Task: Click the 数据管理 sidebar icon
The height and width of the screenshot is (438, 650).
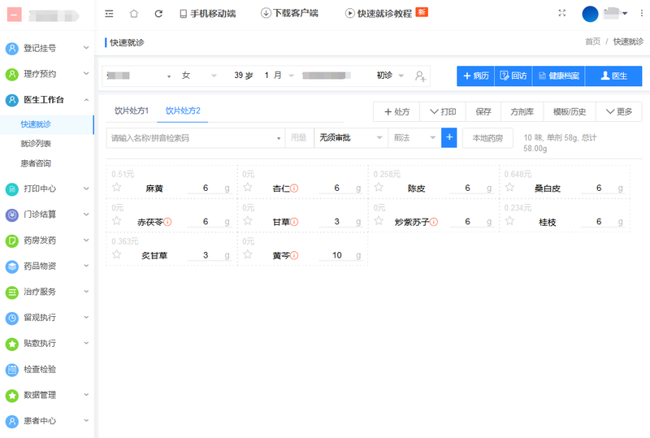Action: tap(12, 395)
